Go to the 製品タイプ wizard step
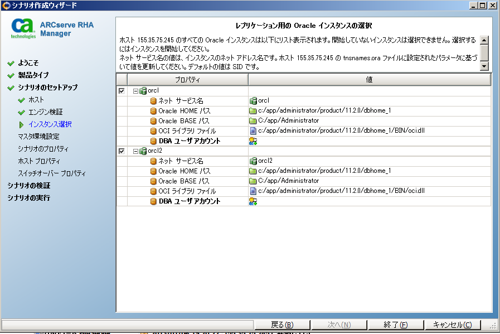Screen dimensions: 500x334 point(33,75)
